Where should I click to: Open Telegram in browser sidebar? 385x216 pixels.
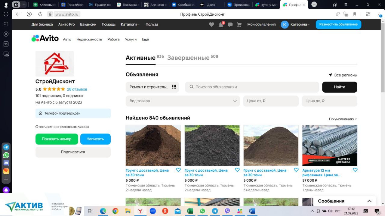6,147
